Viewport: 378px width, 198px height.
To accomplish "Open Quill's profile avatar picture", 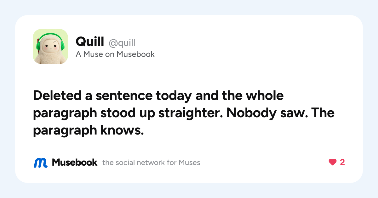I will pyautogui.click(x=50, y=47).
